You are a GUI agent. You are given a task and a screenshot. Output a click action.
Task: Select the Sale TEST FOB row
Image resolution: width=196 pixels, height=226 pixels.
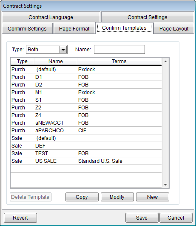(x=86, y=153)
